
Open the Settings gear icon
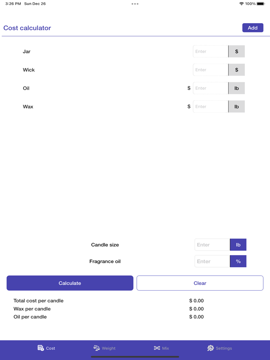coord(210,348)
